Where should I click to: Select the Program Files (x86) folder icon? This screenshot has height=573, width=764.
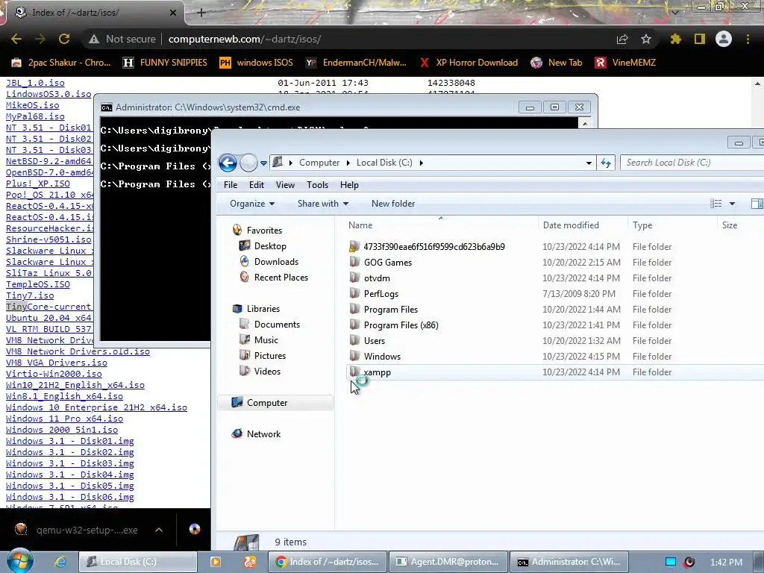point(354,325)
